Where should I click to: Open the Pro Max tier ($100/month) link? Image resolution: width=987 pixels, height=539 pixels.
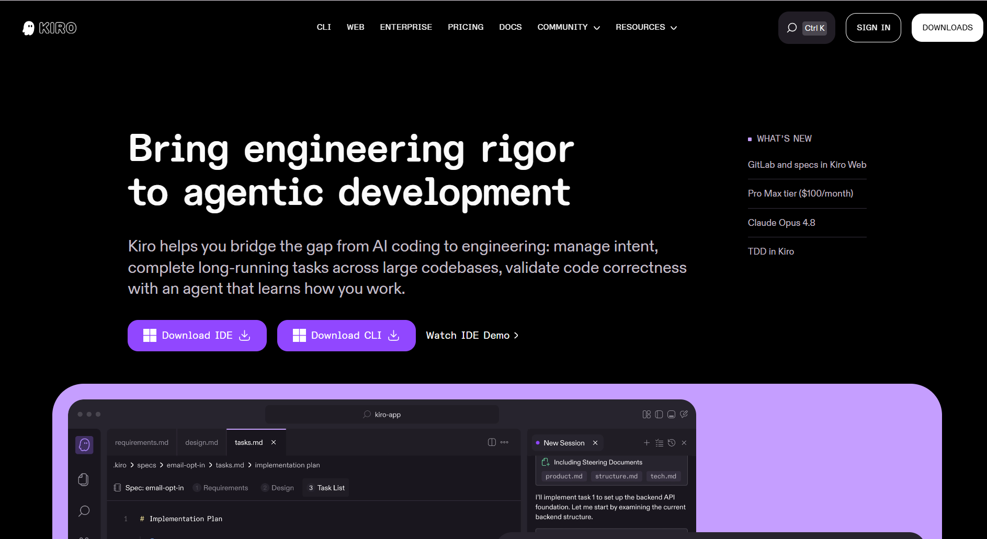[x=800, y=193]
